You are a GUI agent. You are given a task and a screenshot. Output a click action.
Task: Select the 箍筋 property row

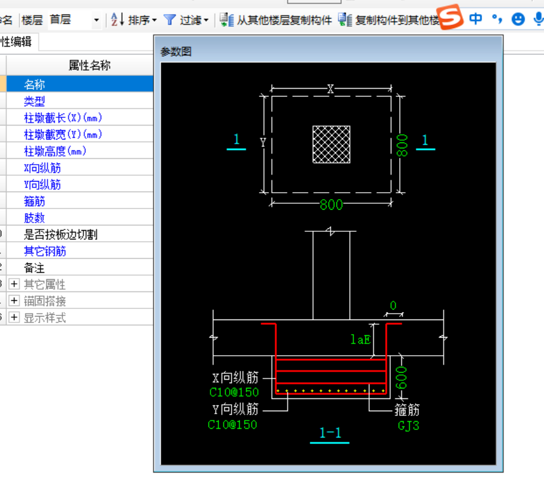point(80,201)
